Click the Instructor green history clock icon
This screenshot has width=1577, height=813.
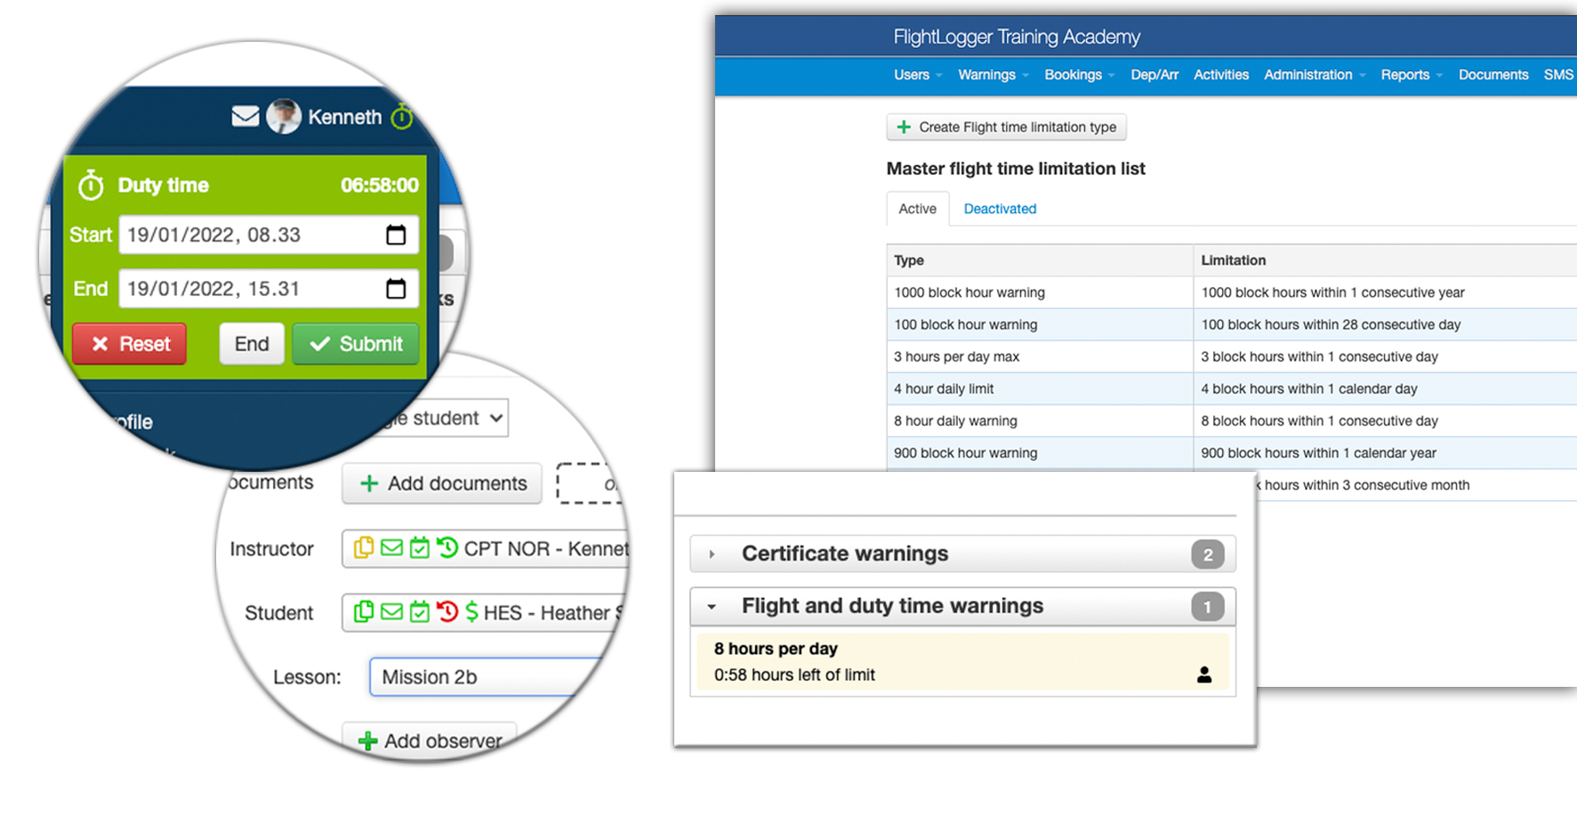click(447, 547)
